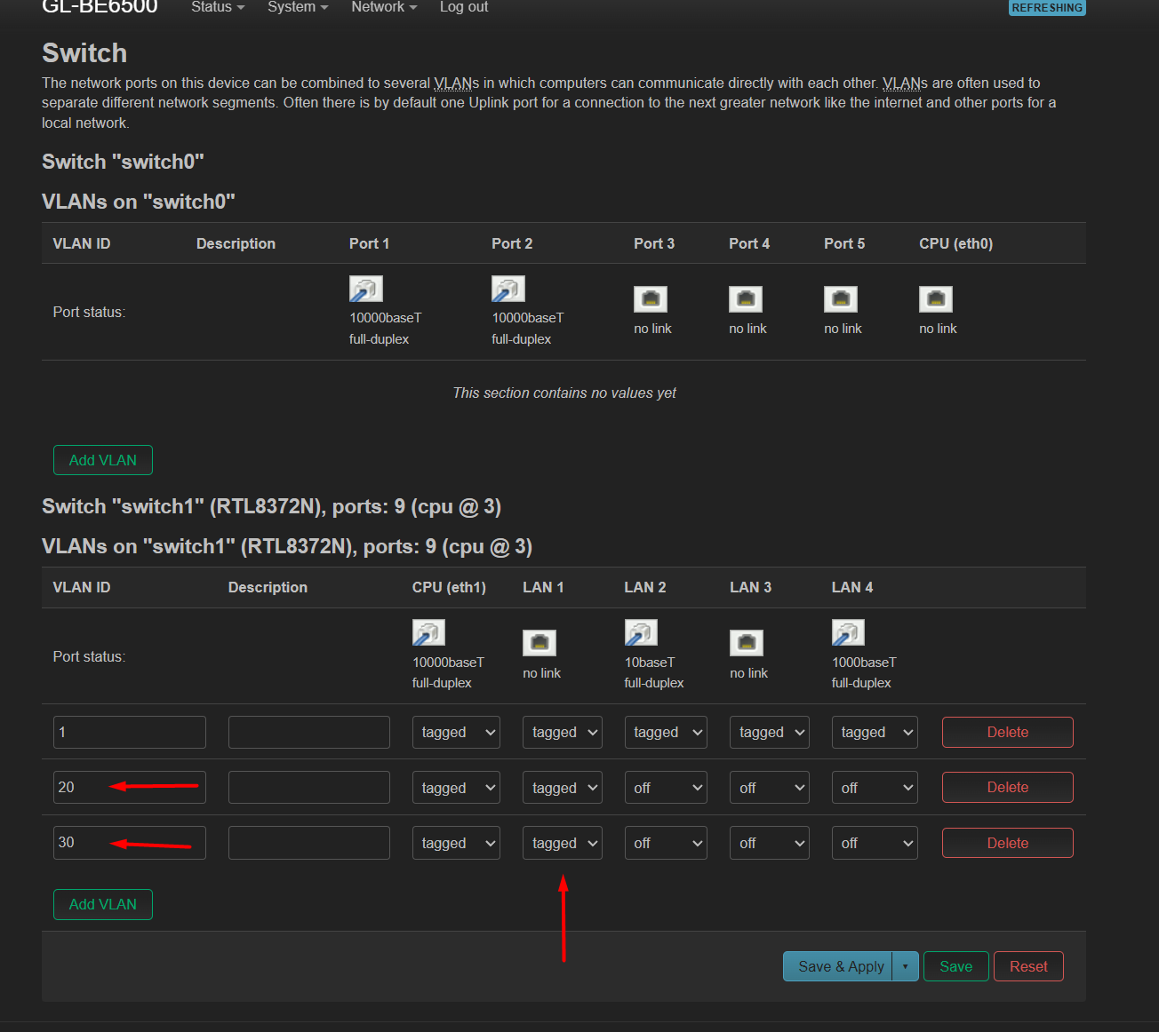Focus the Description field for VLAN 1
1159x1032 pixels.
point(309,732)
